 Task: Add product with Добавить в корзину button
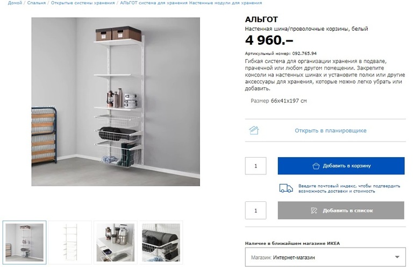341,166
